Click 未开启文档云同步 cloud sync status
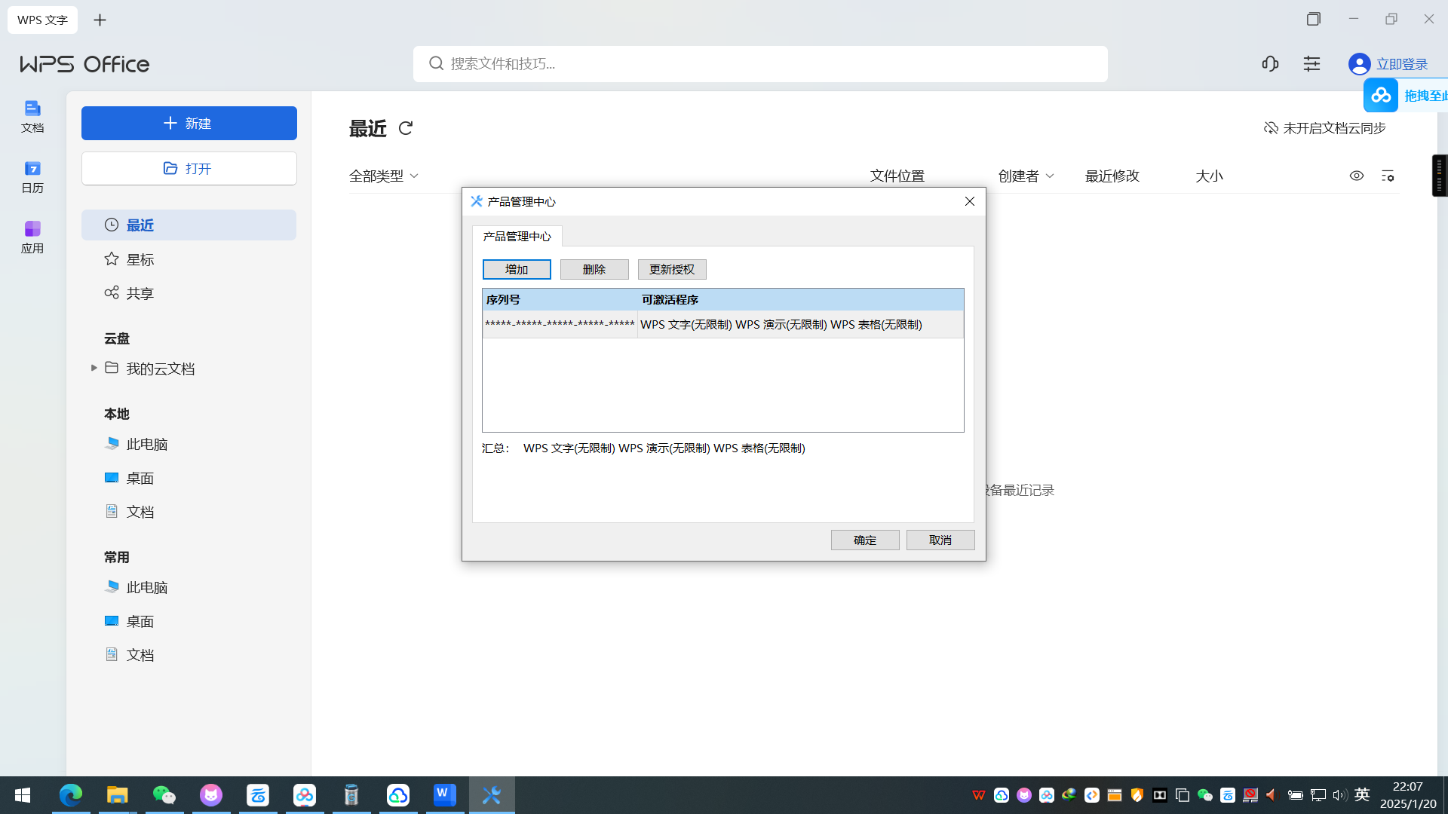This screenshot has width=1448, height=814. coord(1325,128)
